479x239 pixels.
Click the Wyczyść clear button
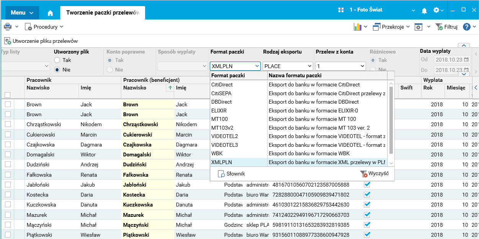(374, 174)
